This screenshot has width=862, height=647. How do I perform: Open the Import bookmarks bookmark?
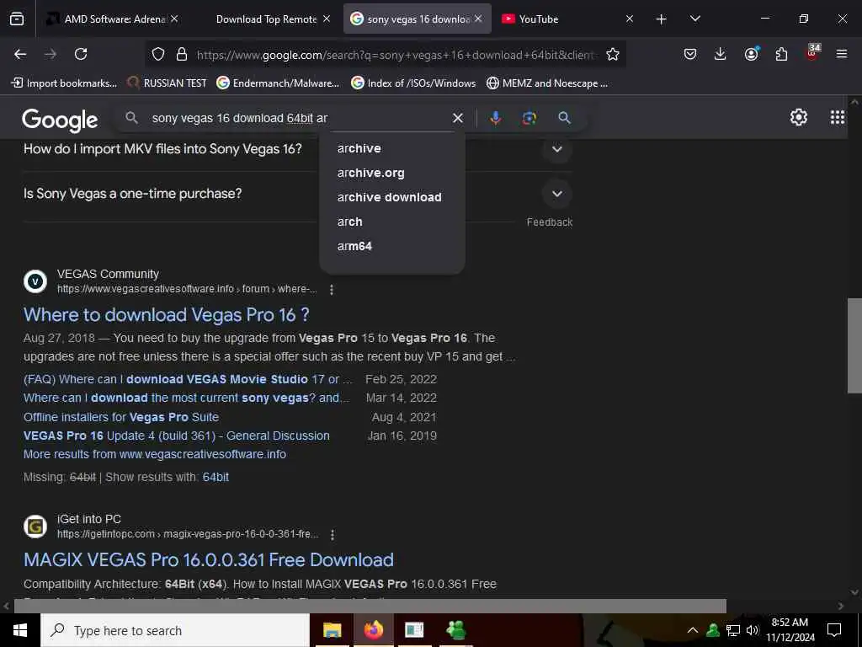[x=64, y=83]
